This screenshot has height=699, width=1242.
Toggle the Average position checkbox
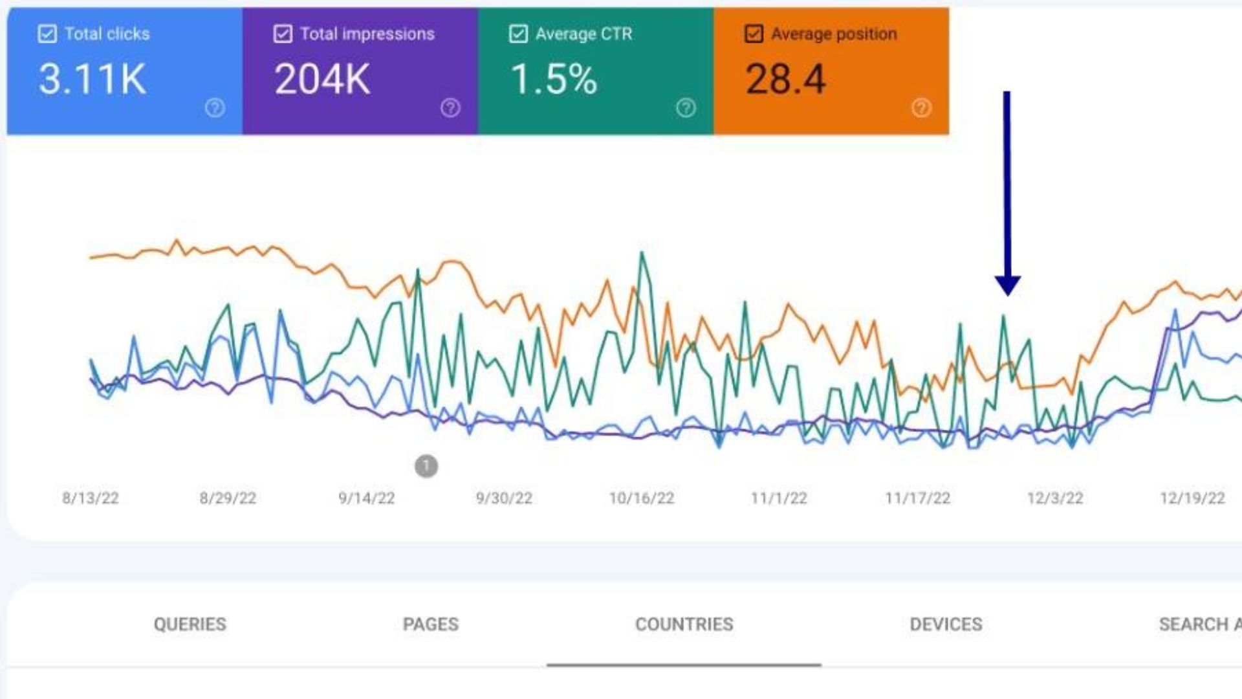tap(754, 34)
